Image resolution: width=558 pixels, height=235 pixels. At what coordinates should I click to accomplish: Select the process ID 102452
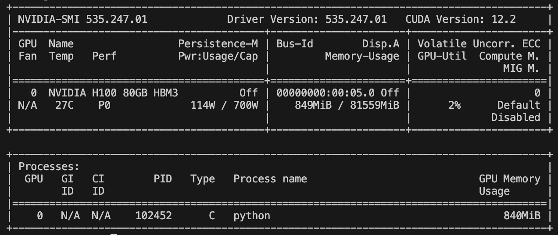(x=154, y=216)
